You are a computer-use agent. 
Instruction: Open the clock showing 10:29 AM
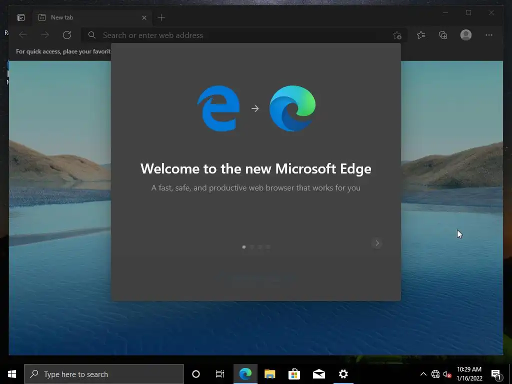[x=469, y=374]
